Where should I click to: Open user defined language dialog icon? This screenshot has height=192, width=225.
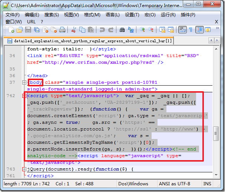click(x=208, y=30)
